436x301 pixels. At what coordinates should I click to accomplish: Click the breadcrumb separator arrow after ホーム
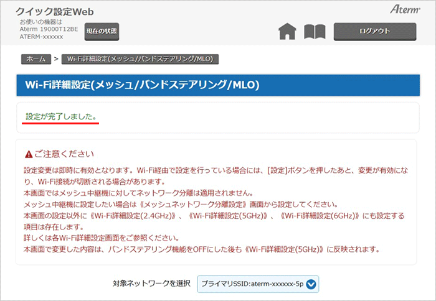56,59
